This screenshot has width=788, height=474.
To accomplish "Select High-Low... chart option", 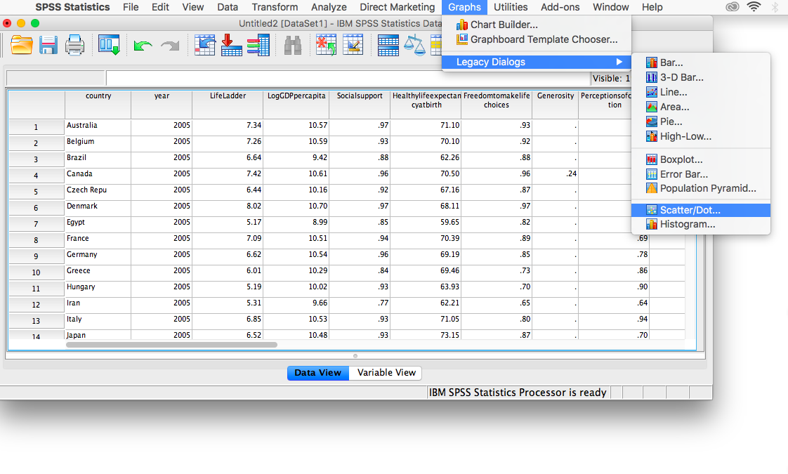I will (x=700, y=136).
